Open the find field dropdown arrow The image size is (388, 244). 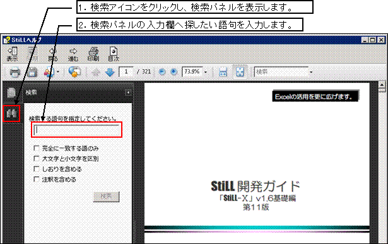click(311, 72)
